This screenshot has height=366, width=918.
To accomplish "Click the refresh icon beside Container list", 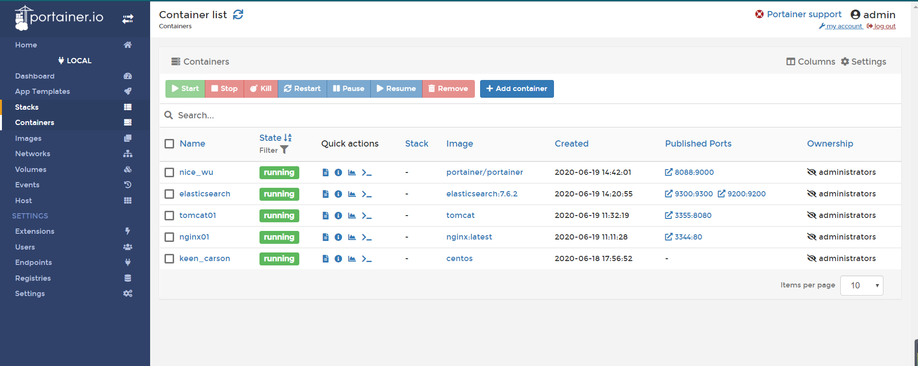I will point(238,15).
